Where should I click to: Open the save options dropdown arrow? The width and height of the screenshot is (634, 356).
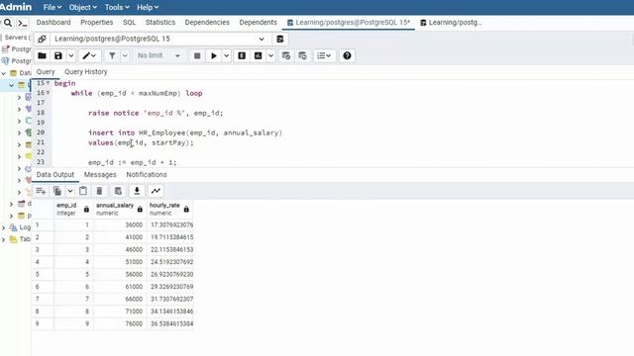tap(70, 55)
